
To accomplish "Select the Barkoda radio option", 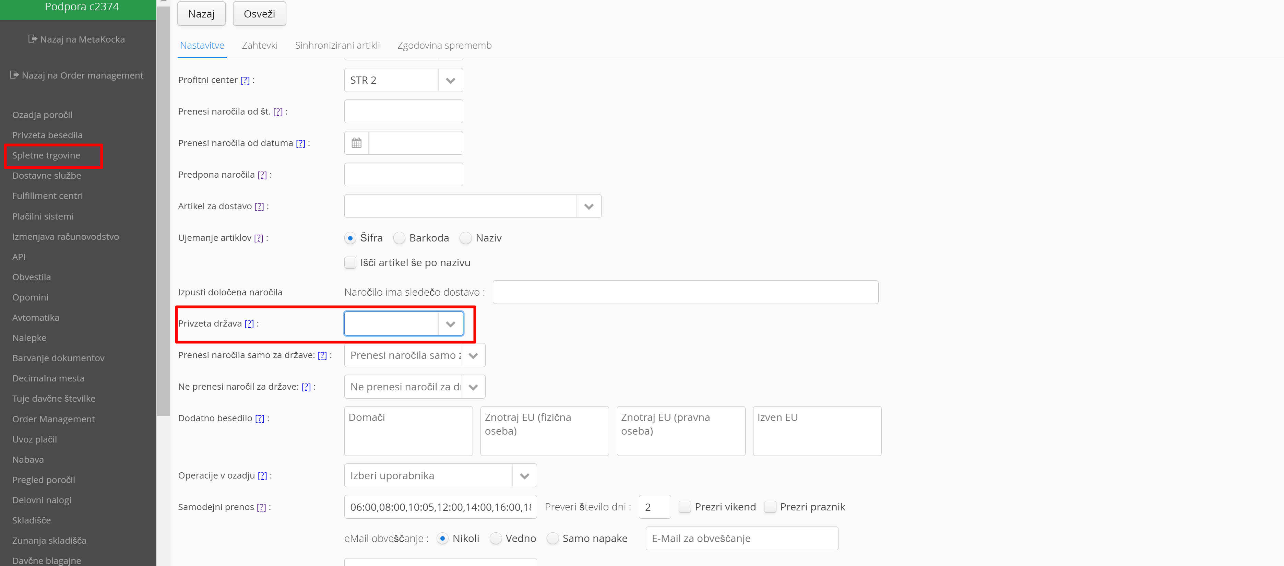I will pos(399,238).
